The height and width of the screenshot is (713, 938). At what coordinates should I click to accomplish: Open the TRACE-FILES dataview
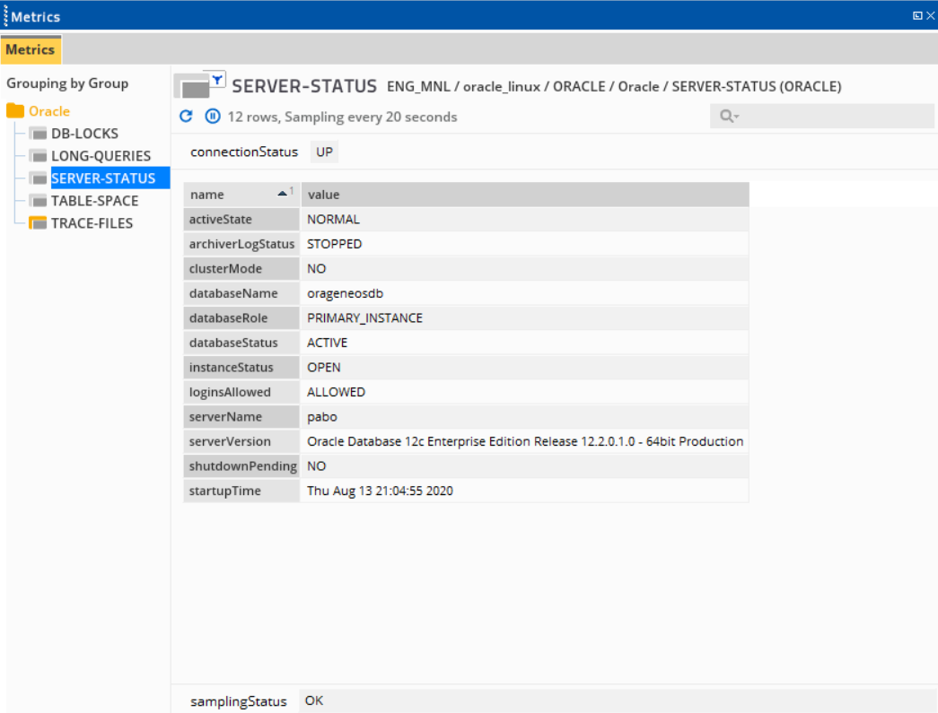(92, 223)
